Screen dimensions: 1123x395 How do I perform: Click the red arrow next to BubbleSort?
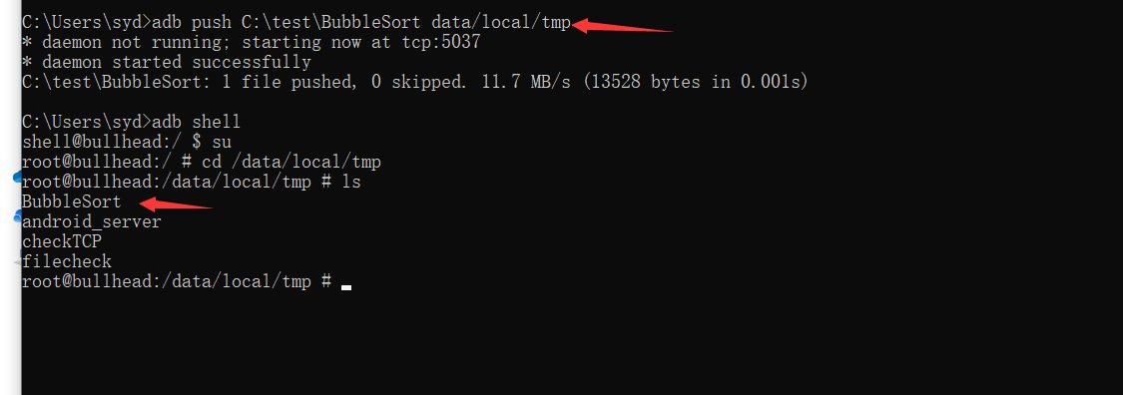point(176,204)
